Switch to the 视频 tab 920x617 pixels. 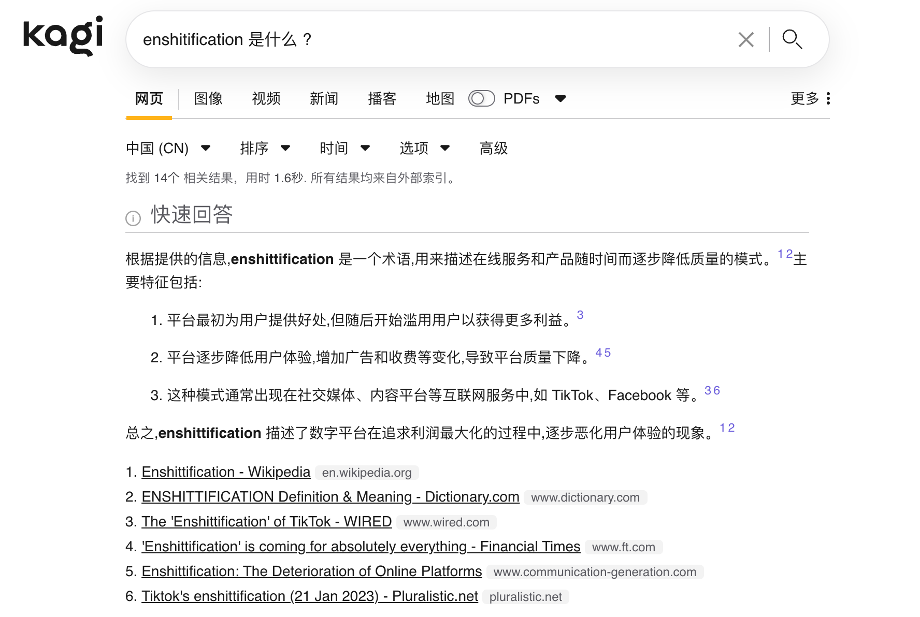pyautogui.click(x=266, y=98)
